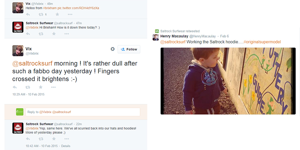Open the #brixham hashtag link
The height and width of the screenshot is (150, 300).
(x=50, y=8)
